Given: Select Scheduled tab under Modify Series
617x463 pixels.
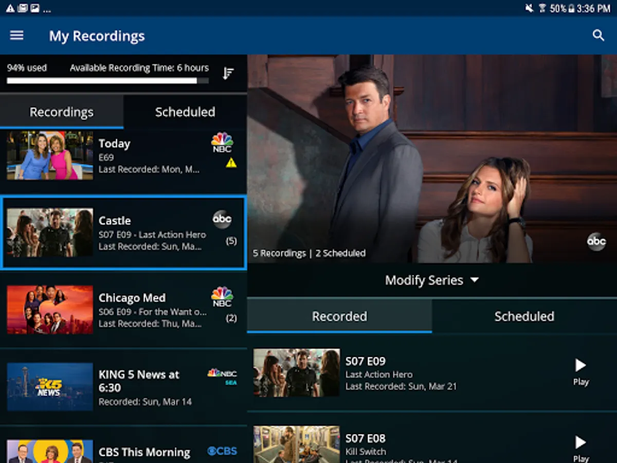Looking at the screenshot, I should click(524, 316).
